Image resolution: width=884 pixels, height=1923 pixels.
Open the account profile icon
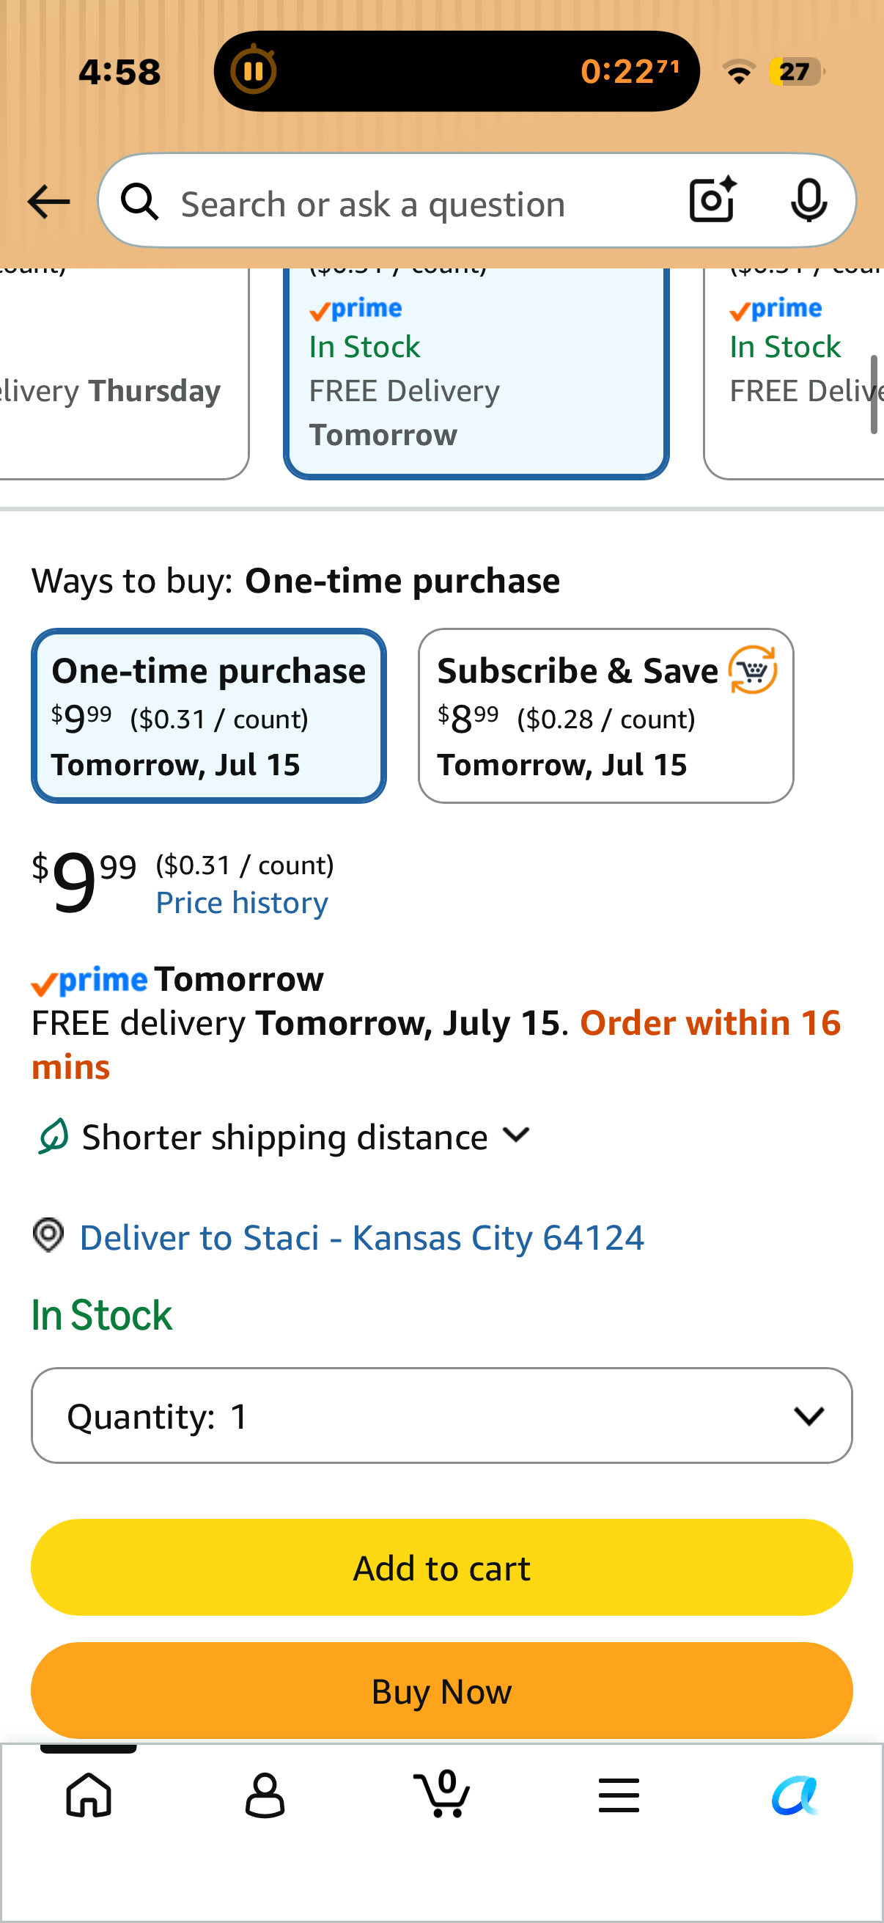tap(265, 1795)
